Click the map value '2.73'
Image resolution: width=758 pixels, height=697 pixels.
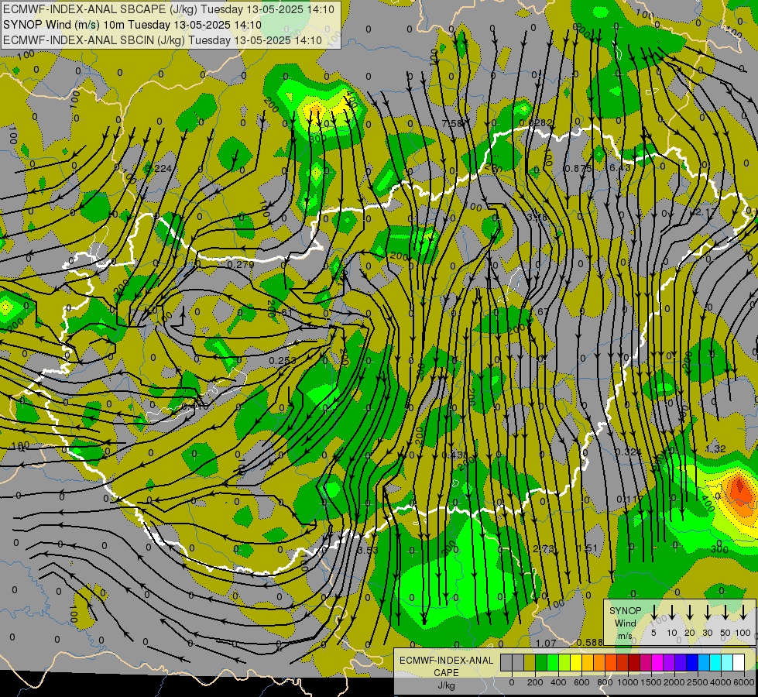click(x=544, y=548)
